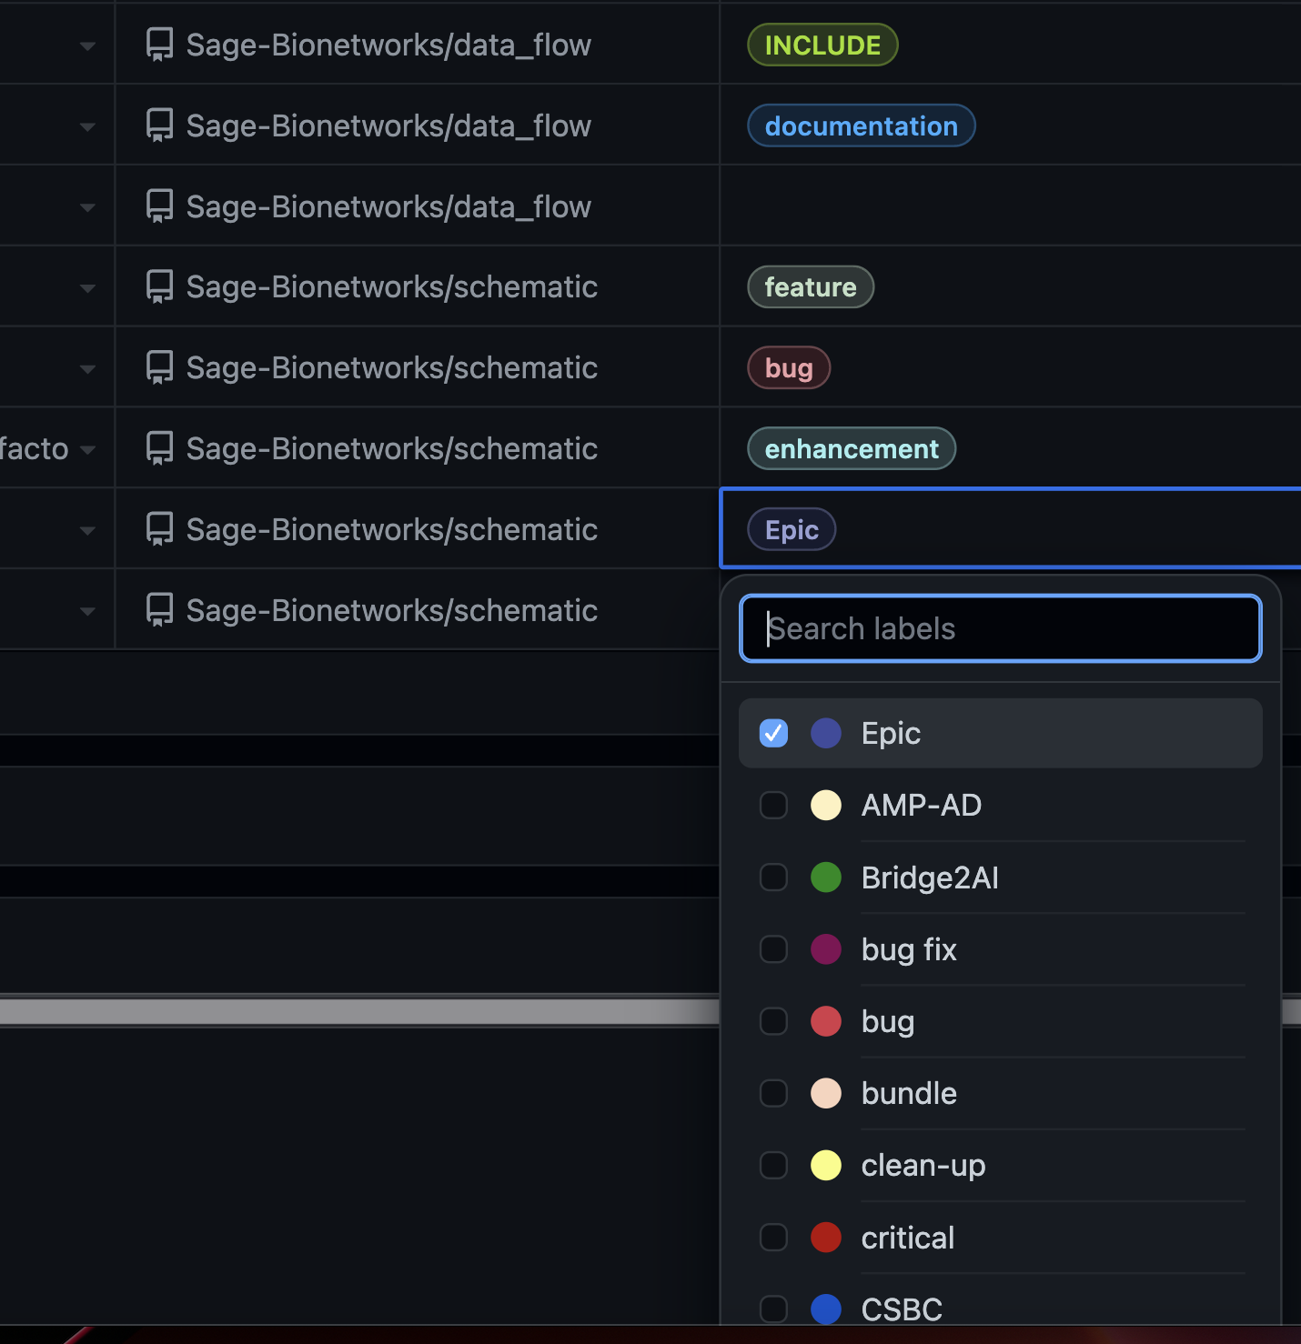Click the dark red critical color dot

coord(826,1238)
